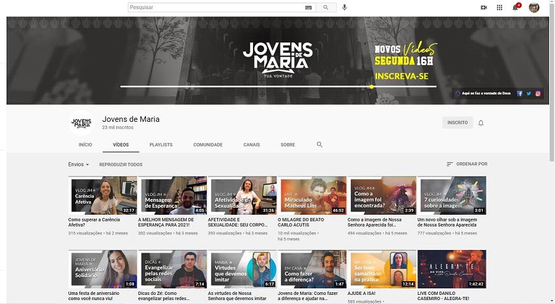
Task: Search within channel using magnifier icon
Action: (320, 145)
